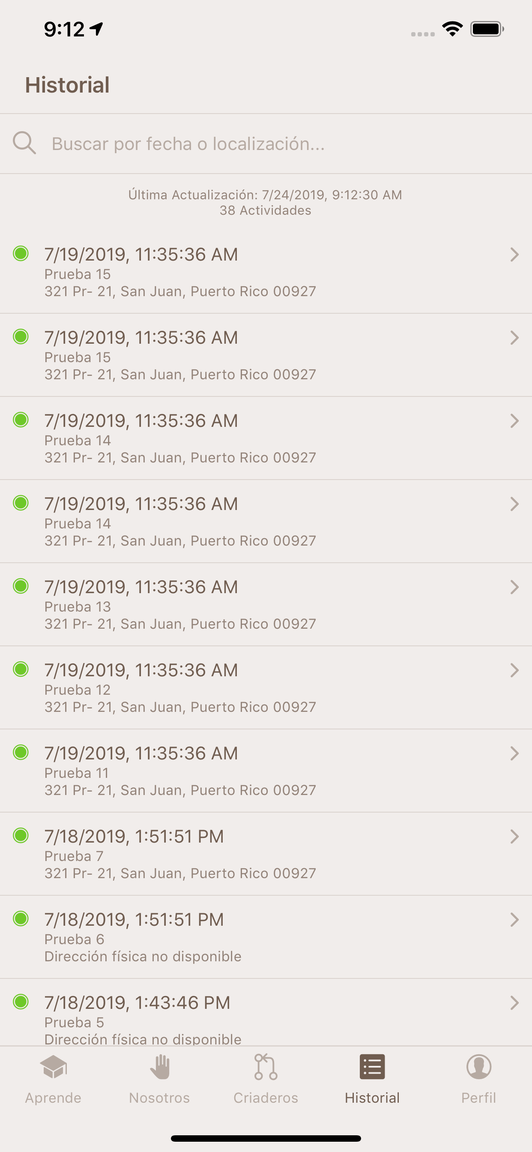
Task: Expand chevron for Prueba 11 entry
Action: click(514, 753)
